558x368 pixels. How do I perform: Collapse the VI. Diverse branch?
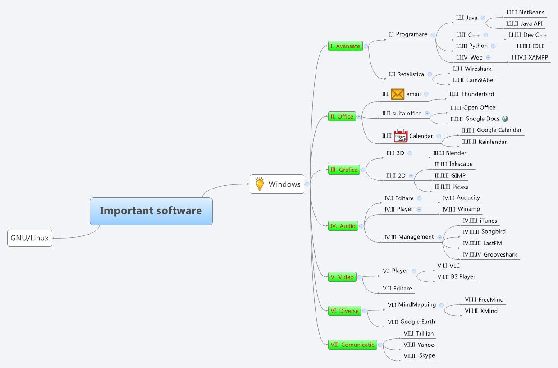coord(364,311)
